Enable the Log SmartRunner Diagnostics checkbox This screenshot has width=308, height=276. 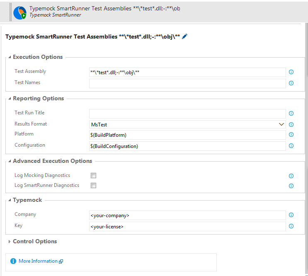[x=94, y=186]
